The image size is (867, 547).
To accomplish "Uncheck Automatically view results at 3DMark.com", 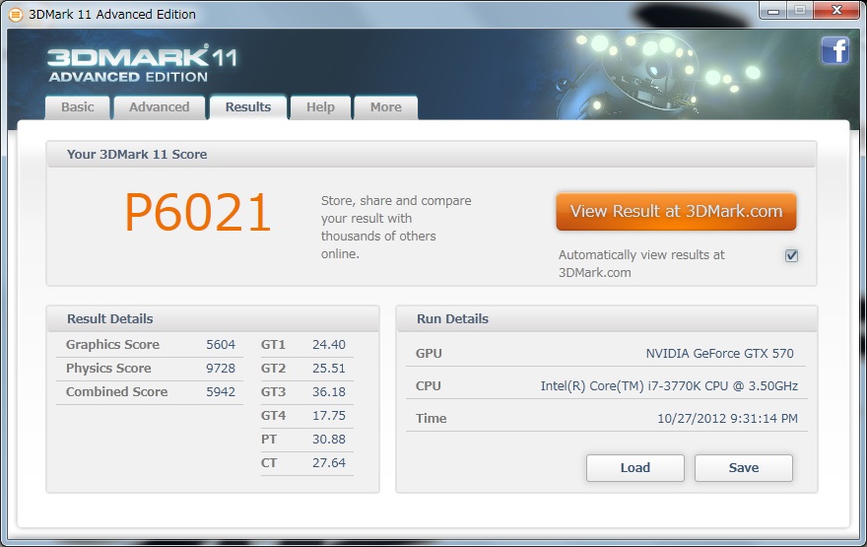I will pyautogui.click(x=791, y=255).
